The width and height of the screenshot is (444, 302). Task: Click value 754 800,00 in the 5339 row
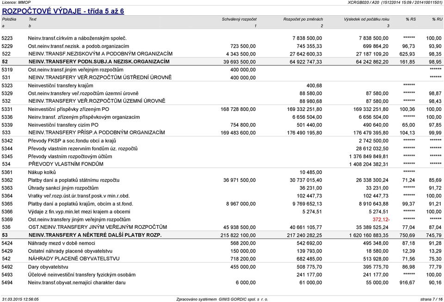pyautogui.click(x=243, y=125)
